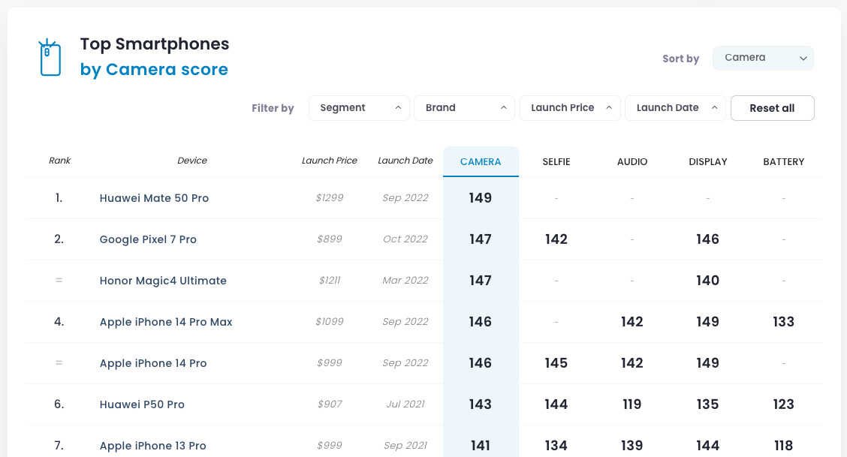Click the $1299 launch price of Huawei Mate 50 Pro
Image resolution: width=847 pixels, height=457 pixels.
coord(330,197)
